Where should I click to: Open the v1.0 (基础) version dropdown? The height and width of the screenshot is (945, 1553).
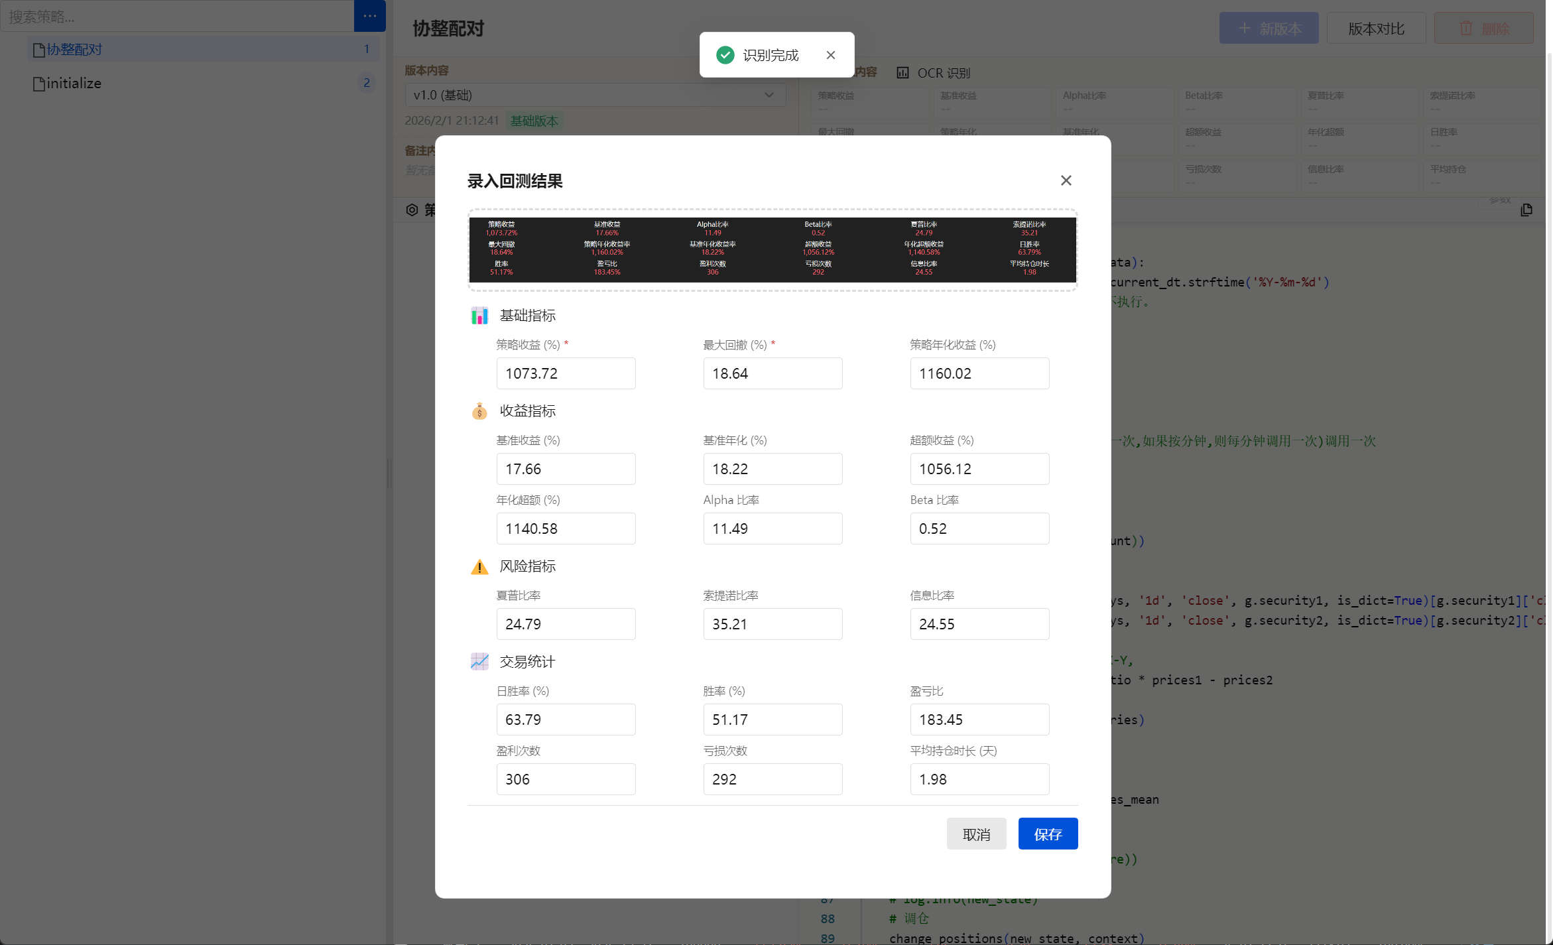[x=595, y=95]
